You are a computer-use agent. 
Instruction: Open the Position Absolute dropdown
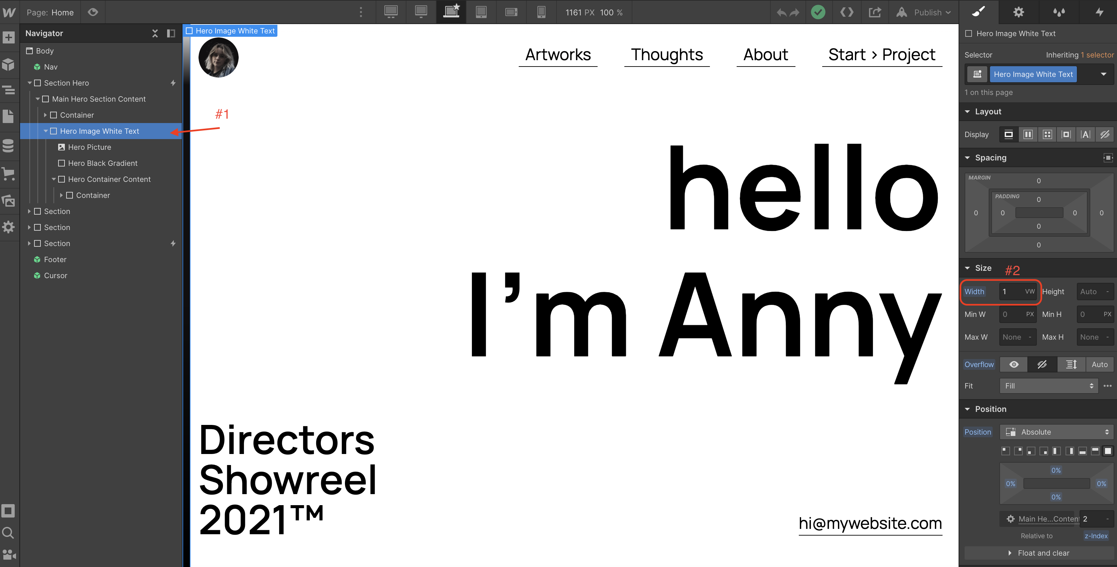coord(1056,432)
